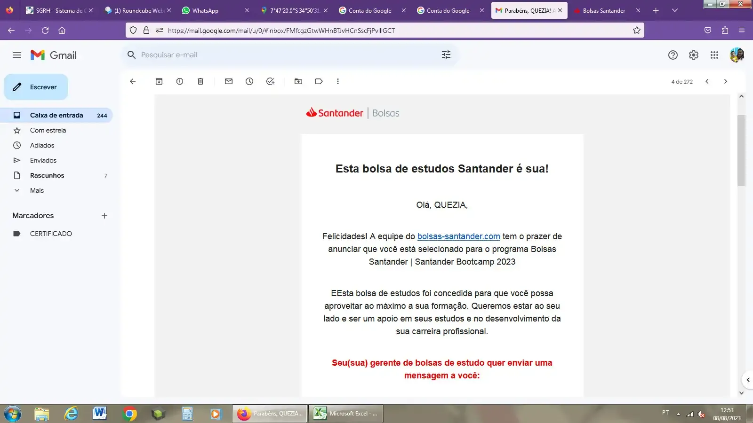Viewport: 753px width, 423px height.
Task: Open more options three-dot menu
Action: 338,81
